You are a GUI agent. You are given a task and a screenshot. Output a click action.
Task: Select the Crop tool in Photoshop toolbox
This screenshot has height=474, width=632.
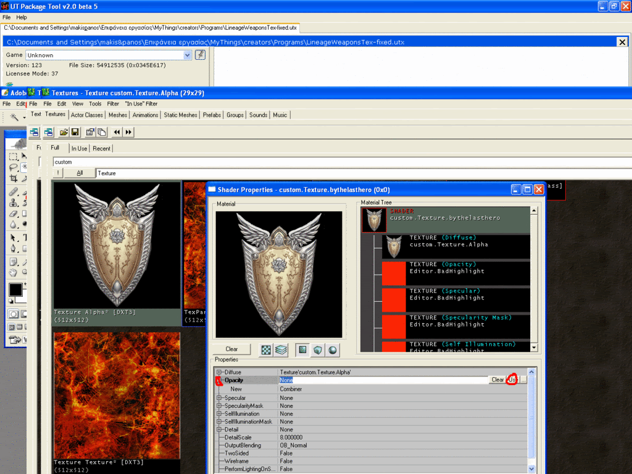click(13, 178)
